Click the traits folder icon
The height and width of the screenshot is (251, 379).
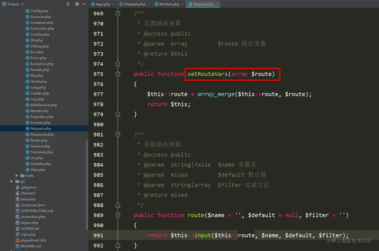click(22, 176)
